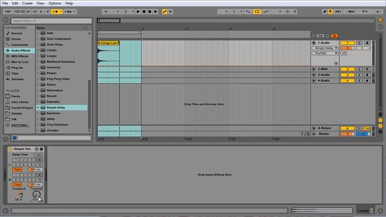The height and width of the screenshot is (217, 386).
Task: Arm the 4 Audio track
Action: (367, 80)
